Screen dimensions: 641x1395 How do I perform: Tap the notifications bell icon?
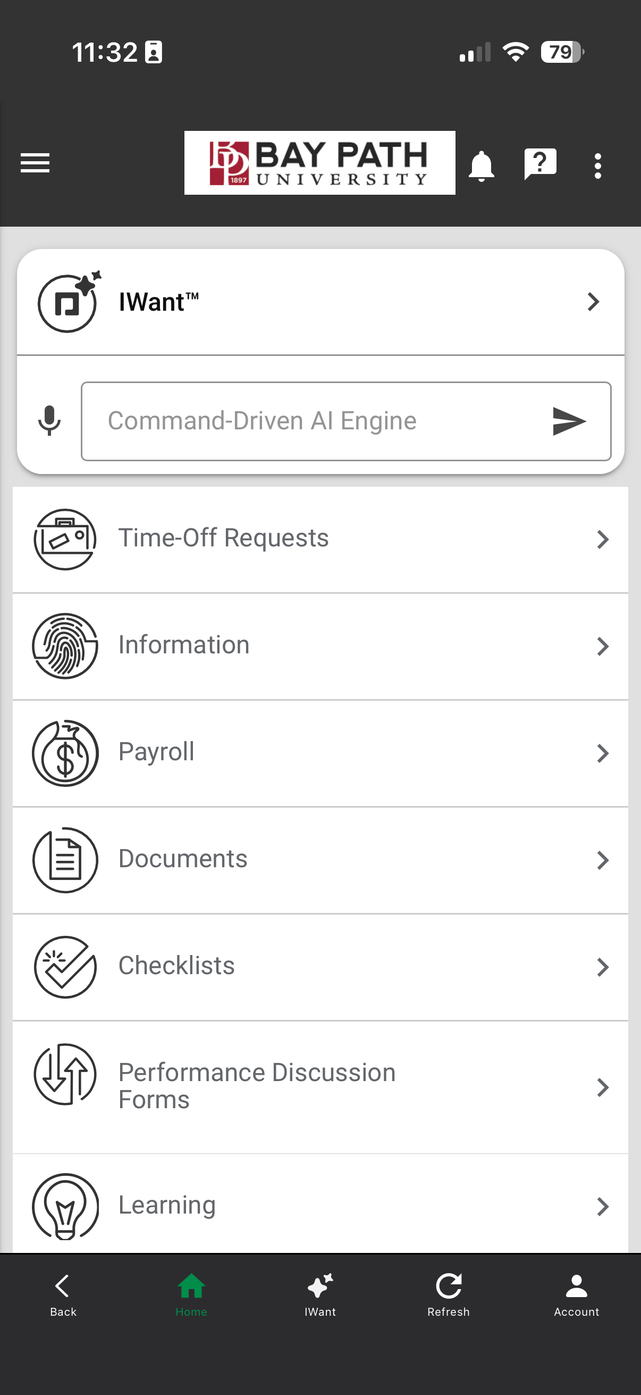tap(481, 165)
